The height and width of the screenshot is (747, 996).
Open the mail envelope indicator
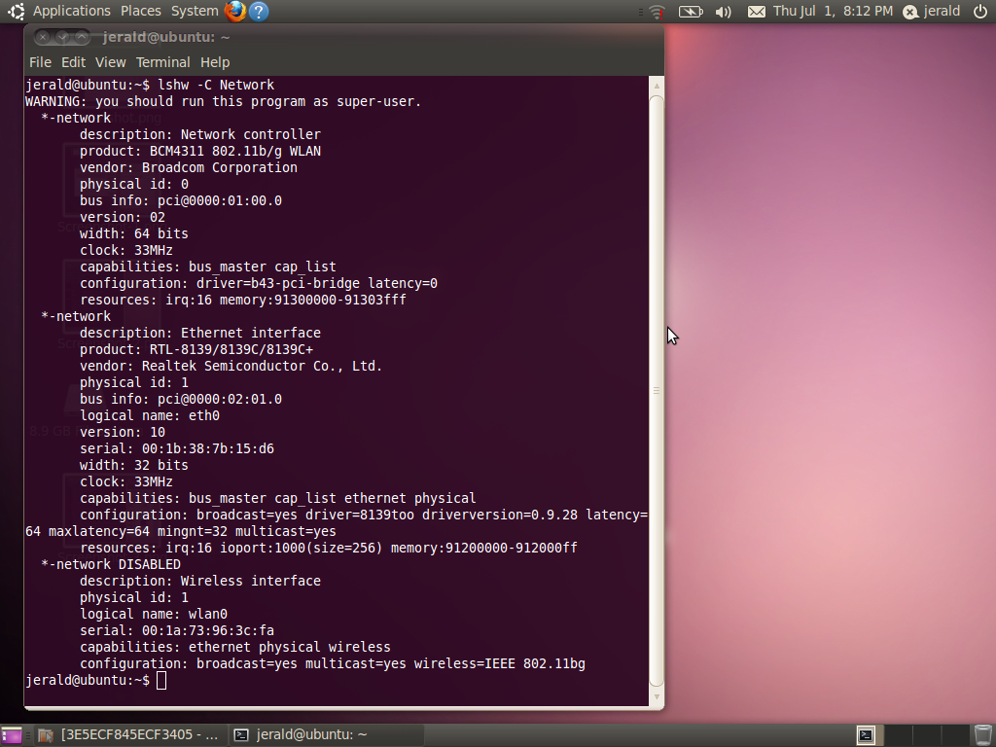tap(756, 12)
